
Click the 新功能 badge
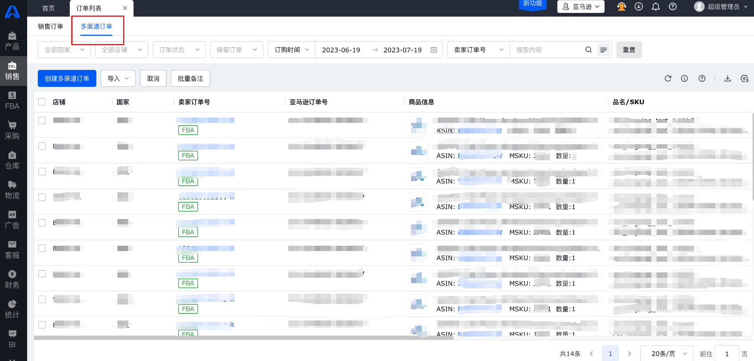tap(532, 4)
